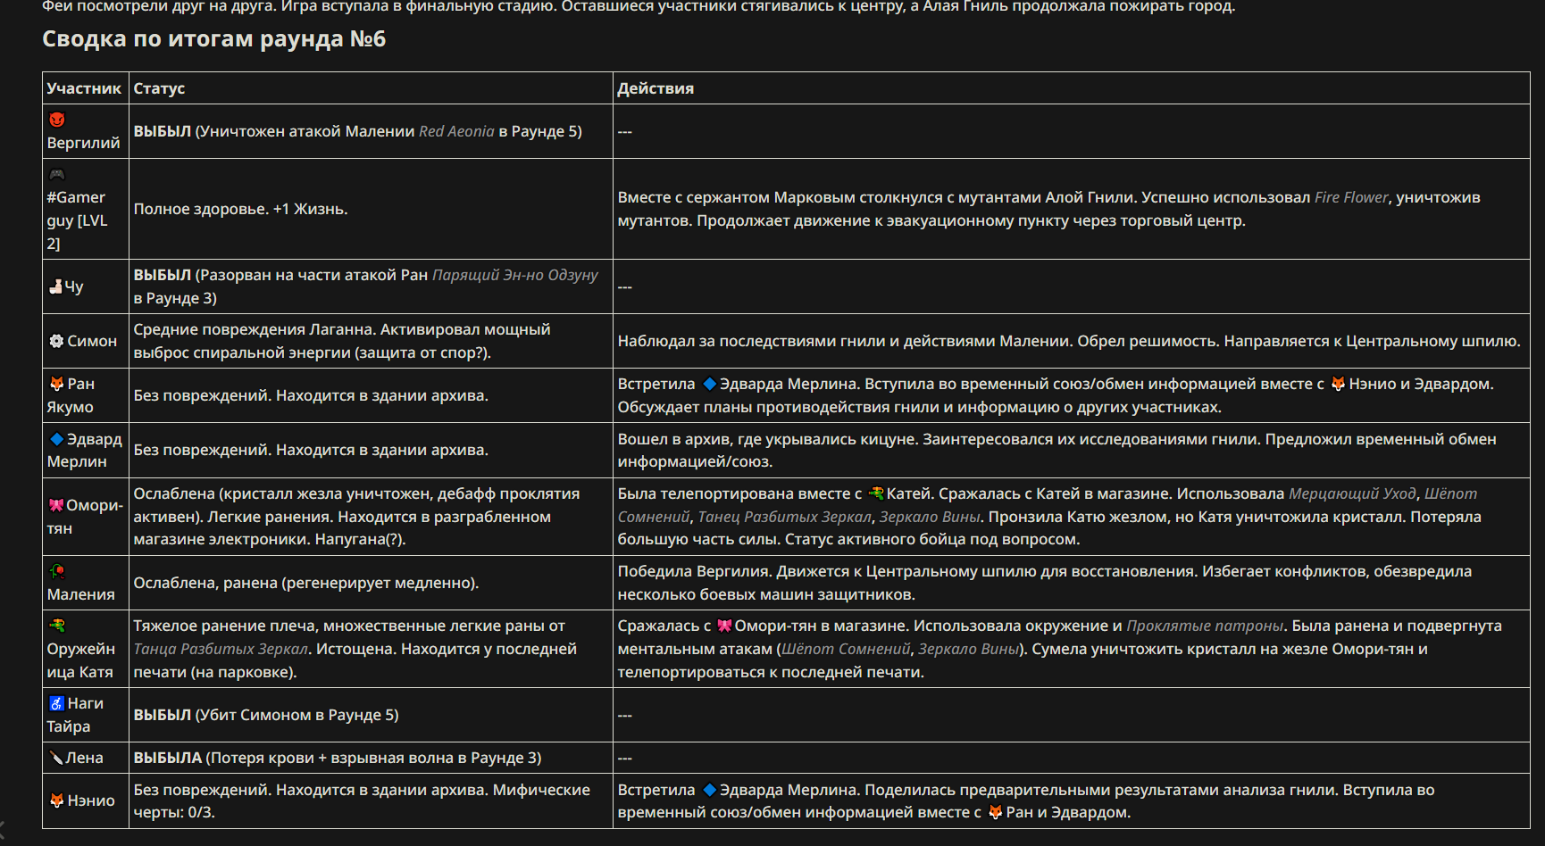Click Симон's action text about Центральному шпилю
This screenshot has height=846, width=1545.
pyautogui.click(x=1069, y=341)
